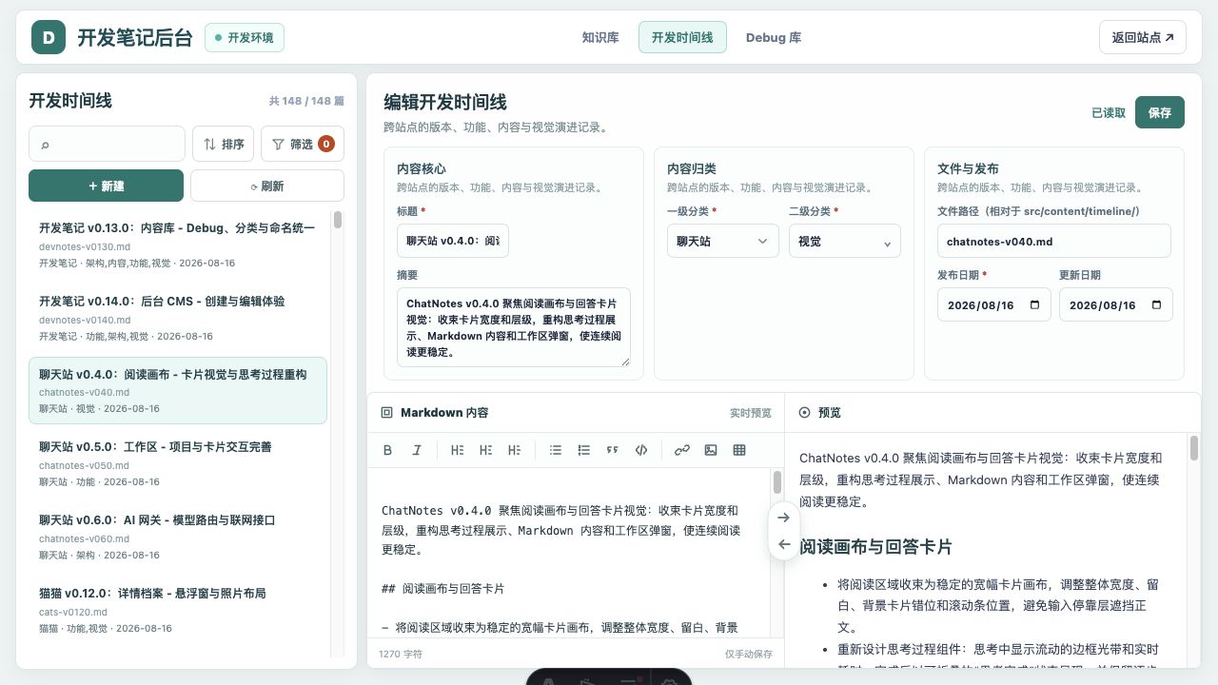Open the 一级分类 dropdown
This screenshot has width=1218, height=685.
pos(723,241)
